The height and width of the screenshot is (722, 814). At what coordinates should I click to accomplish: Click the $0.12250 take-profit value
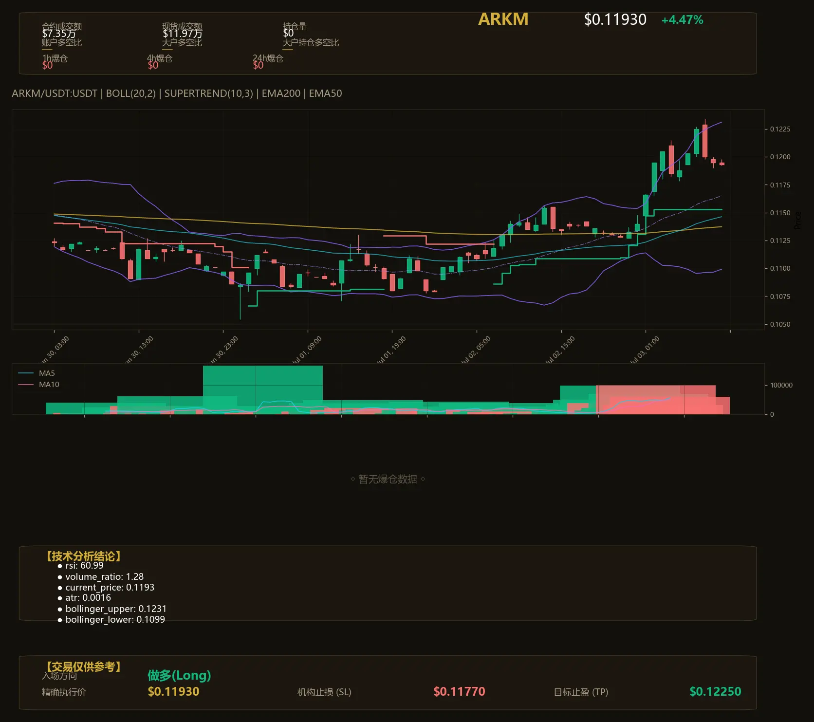[x=715, y=692]
